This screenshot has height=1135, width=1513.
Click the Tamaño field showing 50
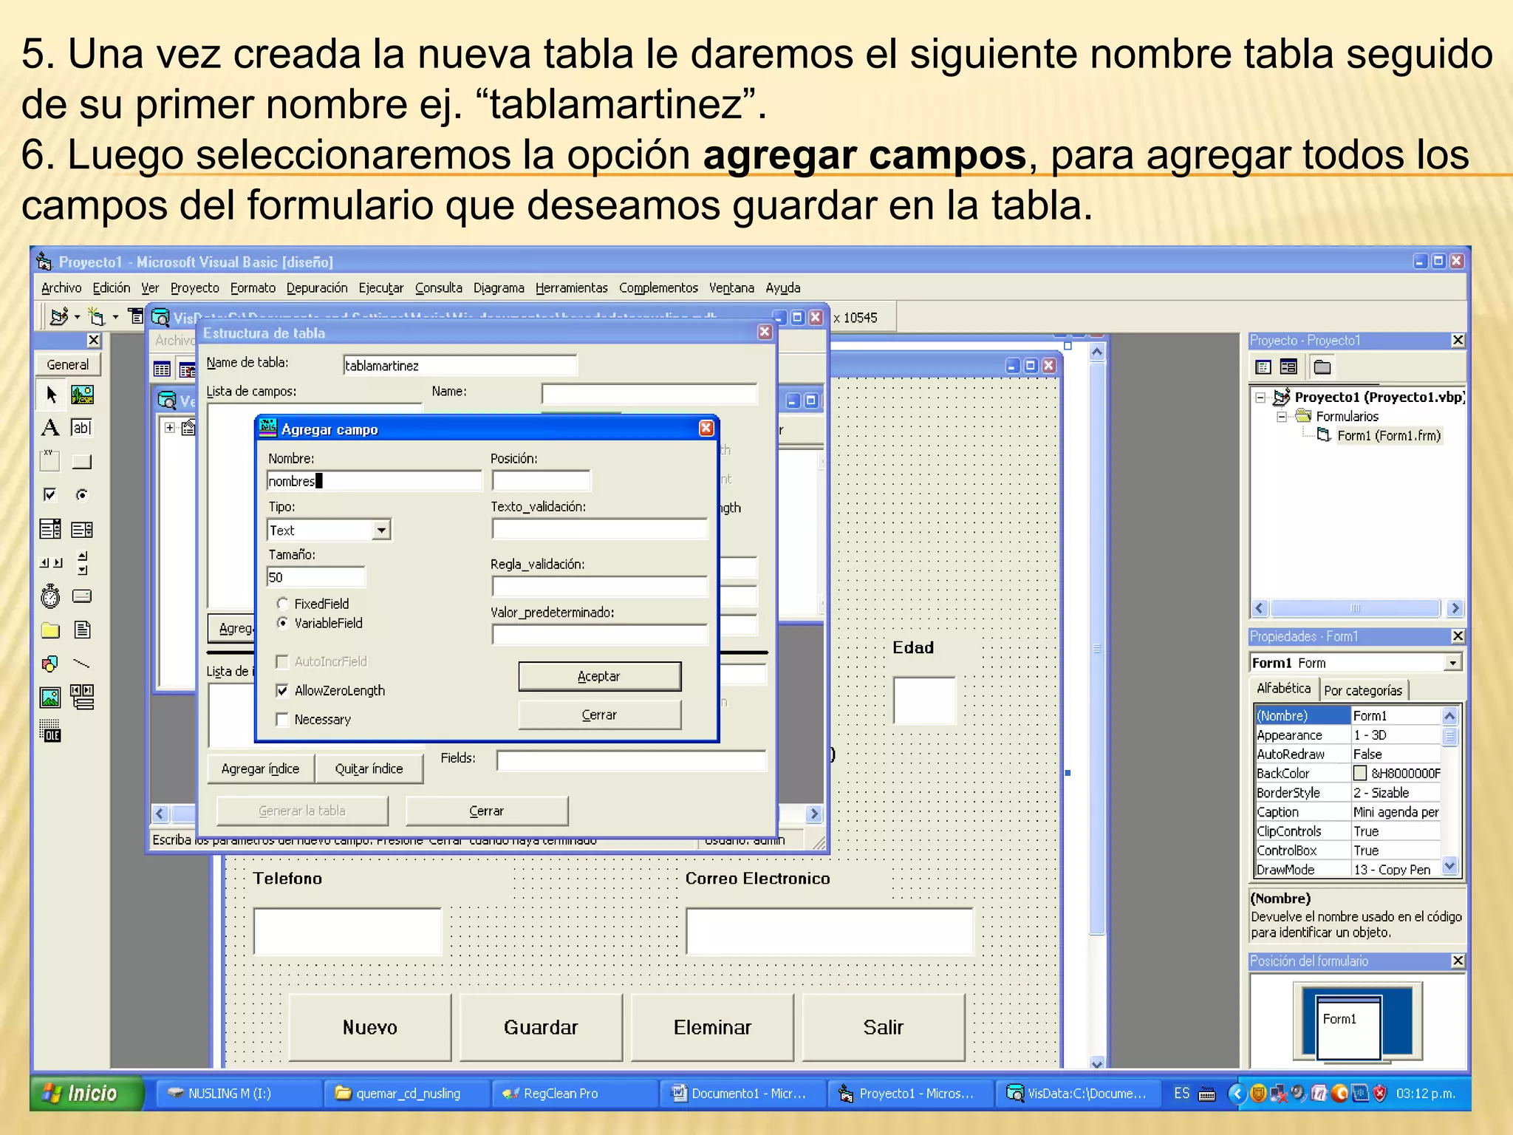point(315,577)
